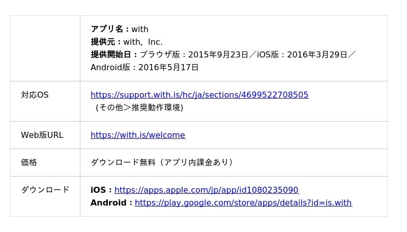
Task: Click the ダウンロード無料 price text
Action: pyautogui.click(x=162, y=163)
